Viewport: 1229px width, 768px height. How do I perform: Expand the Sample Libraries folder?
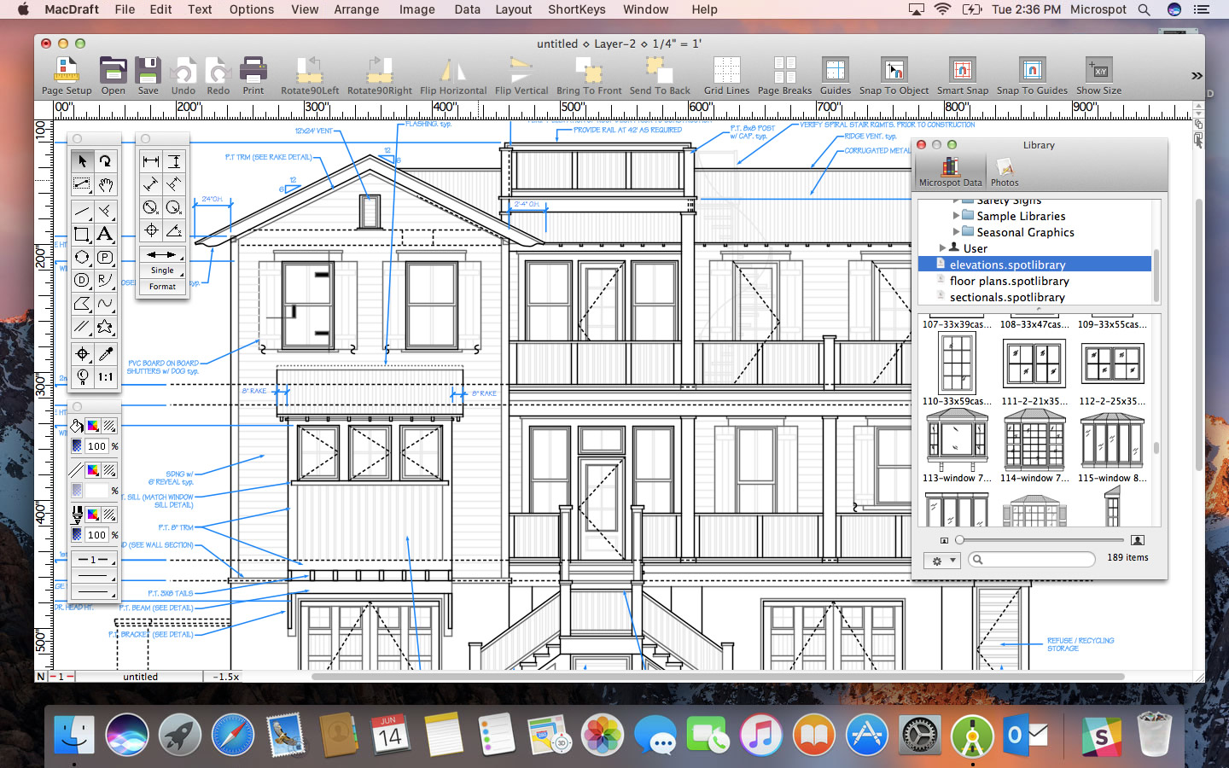coord(956,216)
